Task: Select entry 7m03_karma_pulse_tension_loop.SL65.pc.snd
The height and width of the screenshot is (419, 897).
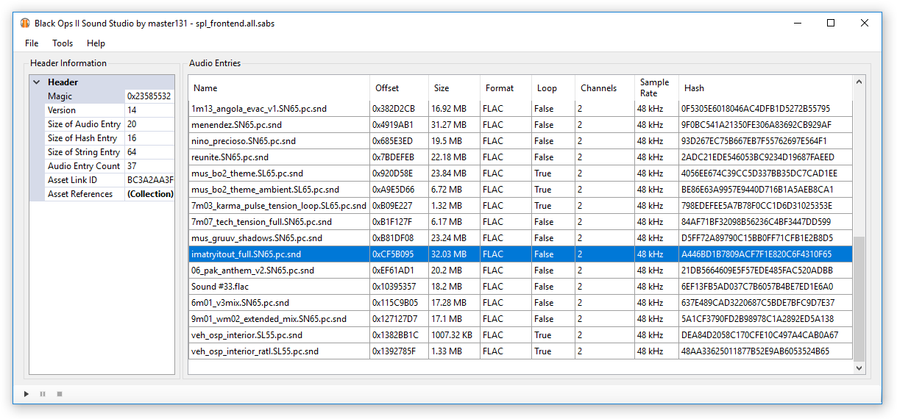Action: pyautogui.click(x=520, y=206)
